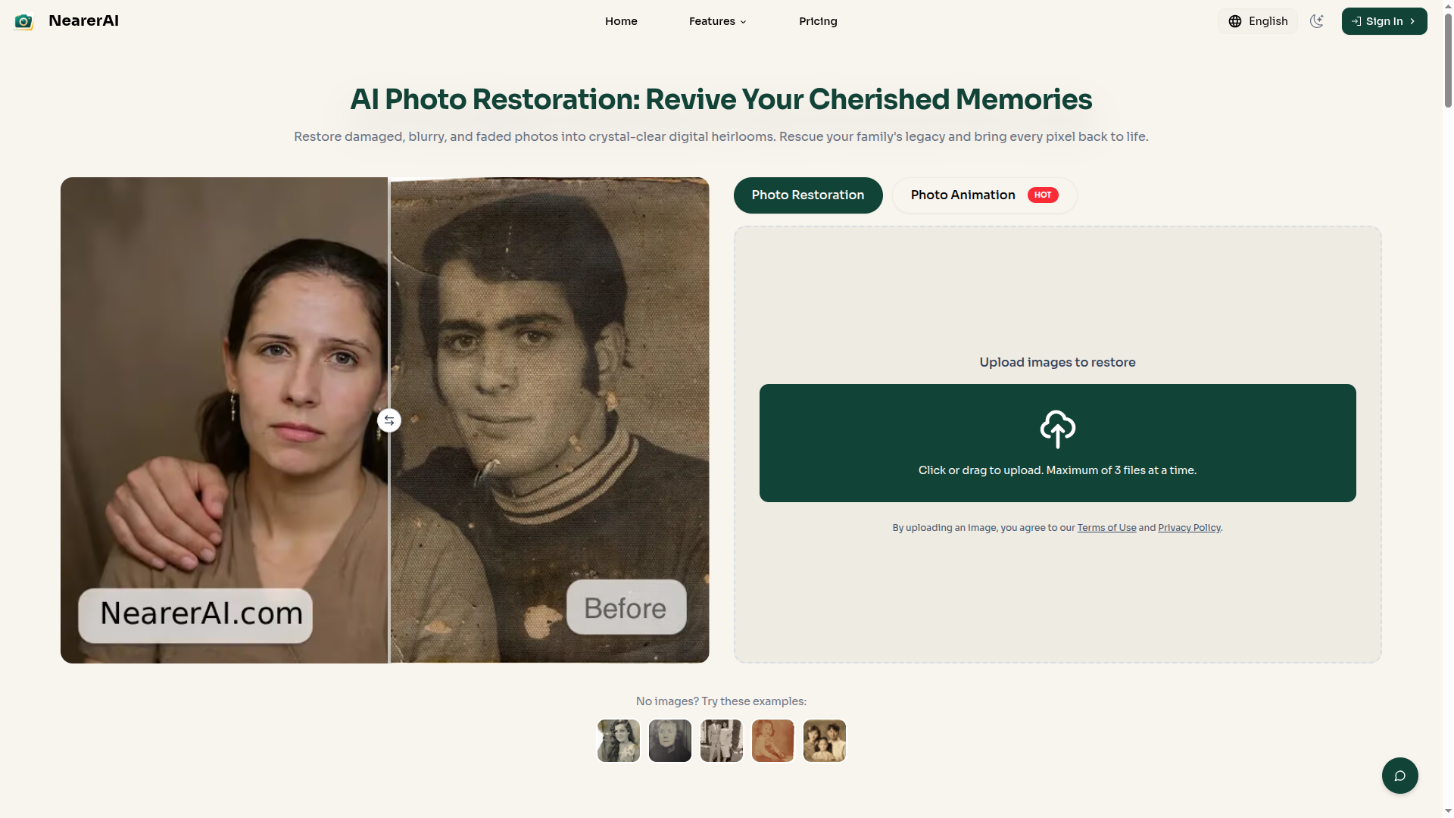Switch to the Photo Animation tab
Image resolution: width=1454 pixels, height=818 pixels.
click(984, 195)
